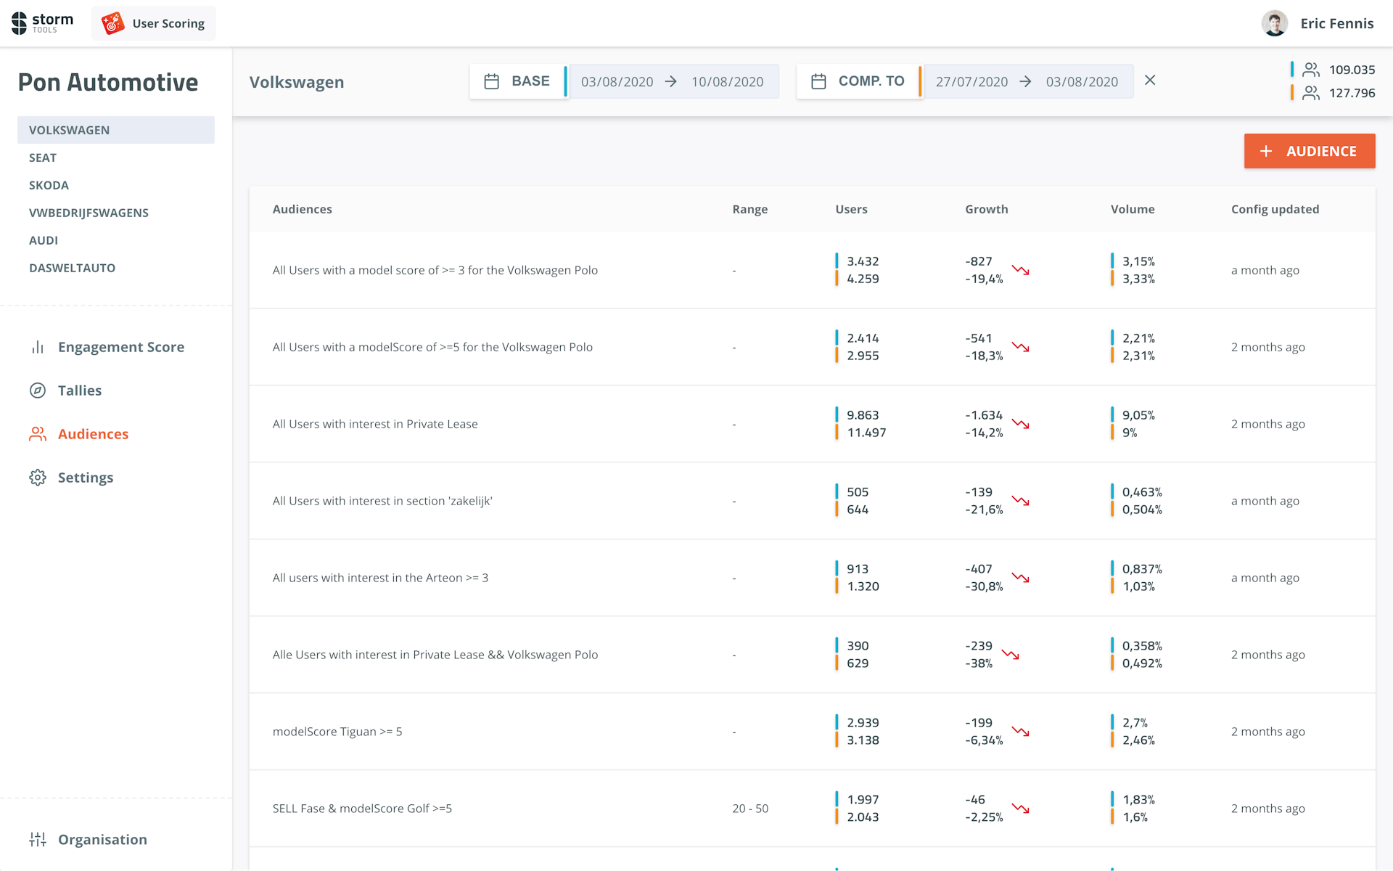1393x871 pixels.
Task: Open Engagement Score from sidebar
Action: click(x=120, y=347)
